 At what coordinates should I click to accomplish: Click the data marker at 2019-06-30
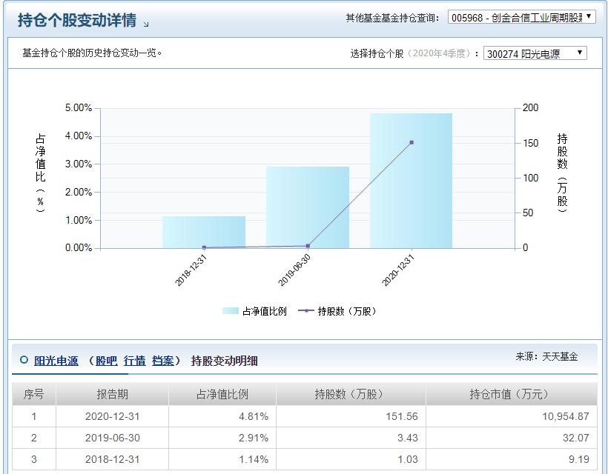[306, 245]
